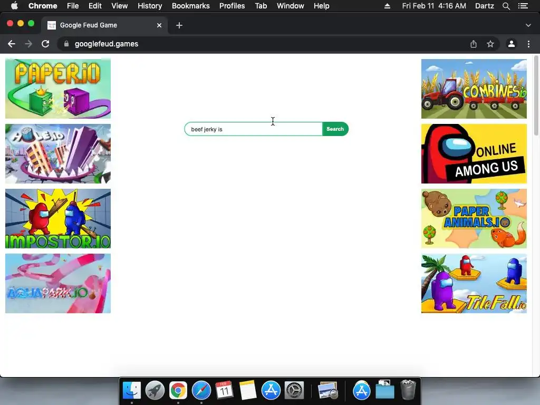This screenshot has height=405, width=540.
Task: Open Spotlight search in menu bar
Action: [x=506, y=6]
